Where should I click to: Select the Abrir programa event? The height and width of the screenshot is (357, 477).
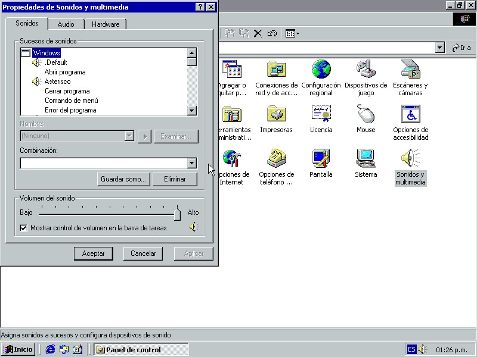click(65, 72)
